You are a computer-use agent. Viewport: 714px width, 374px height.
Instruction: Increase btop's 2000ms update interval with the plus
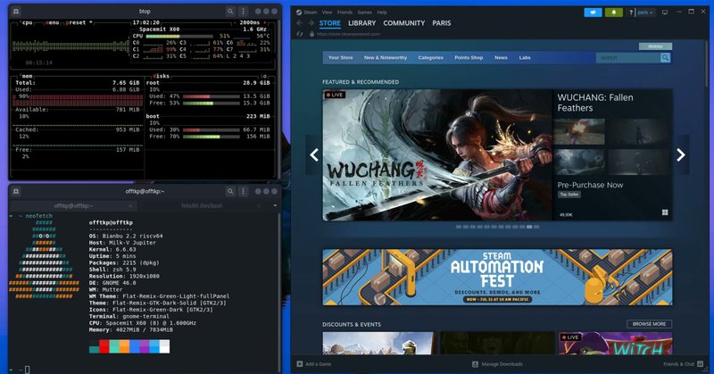tap(264, 22)
